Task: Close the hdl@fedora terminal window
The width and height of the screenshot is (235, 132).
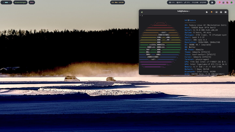Action: (x=225, y=12)
